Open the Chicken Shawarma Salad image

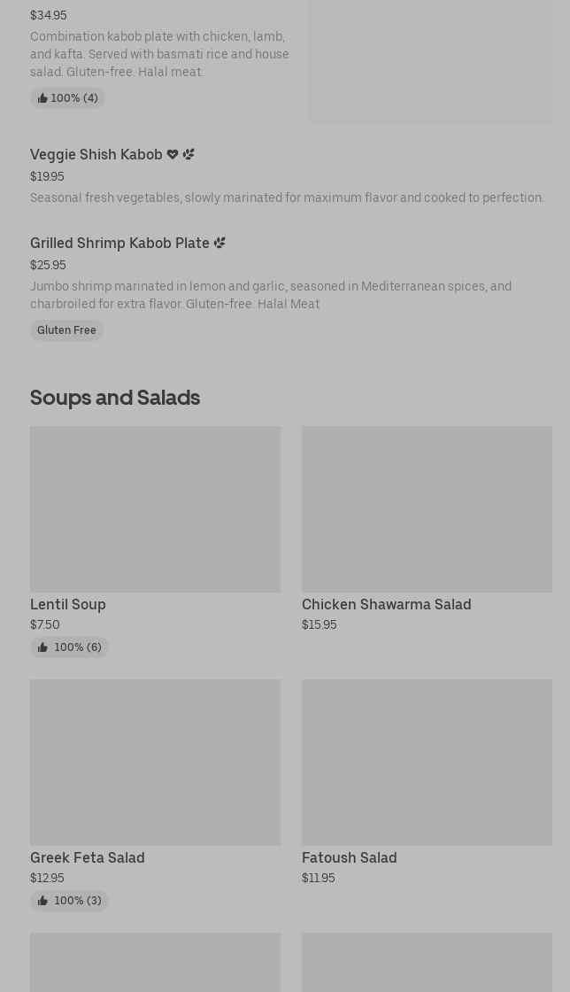427,509
